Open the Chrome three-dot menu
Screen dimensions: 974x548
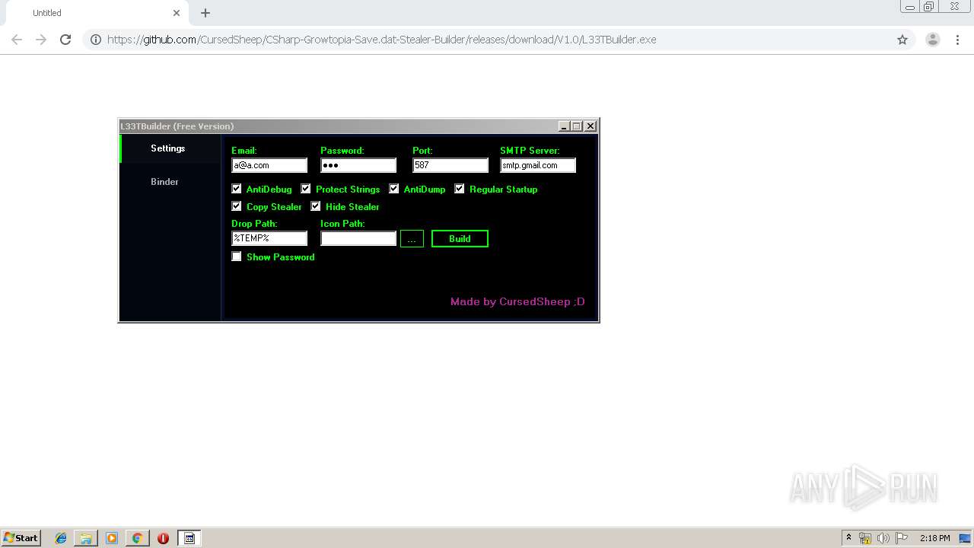[x=958, y=40]
